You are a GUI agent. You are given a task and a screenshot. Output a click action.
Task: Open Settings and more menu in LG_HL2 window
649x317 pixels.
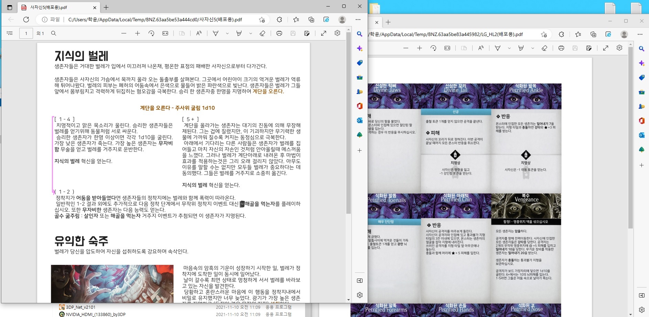640,34
